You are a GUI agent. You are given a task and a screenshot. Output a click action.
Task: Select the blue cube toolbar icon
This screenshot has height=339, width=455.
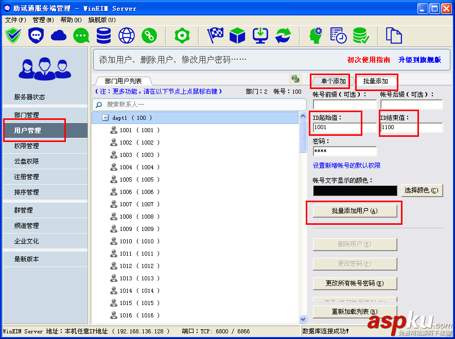[237, 36]
